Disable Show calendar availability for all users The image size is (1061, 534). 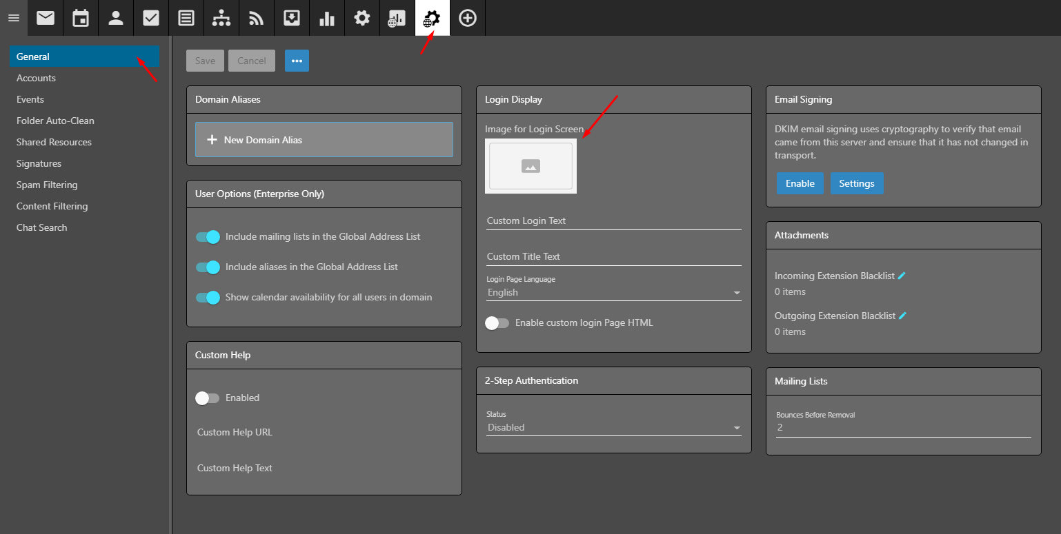[208, 298]
